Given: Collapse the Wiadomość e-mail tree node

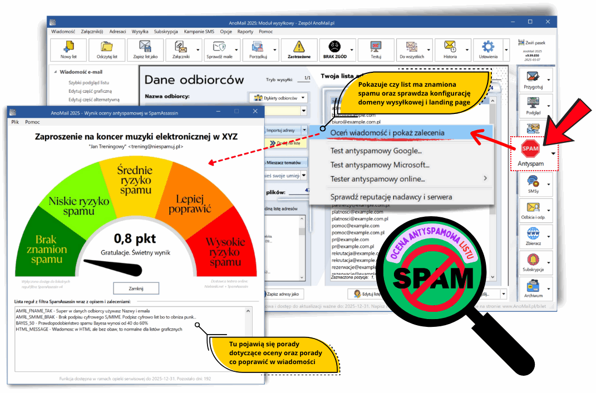Looking at the screenshot, I should 56,72.
